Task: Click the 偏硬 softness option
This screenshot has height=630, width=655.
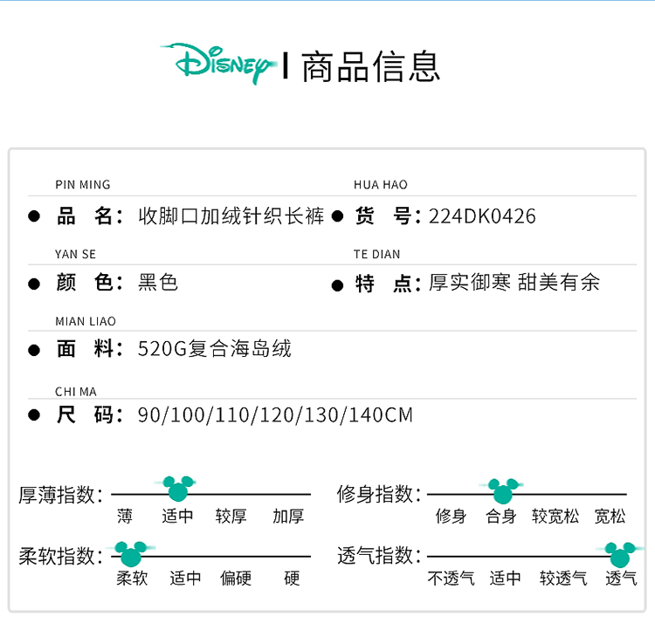Action: [236, 579]
